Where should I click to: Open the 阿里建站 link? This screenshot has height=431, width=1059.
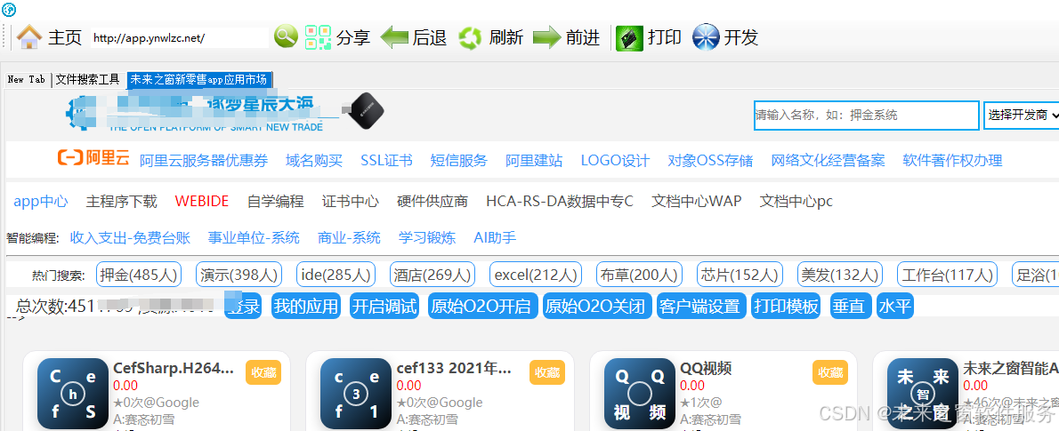click(534, 161)
